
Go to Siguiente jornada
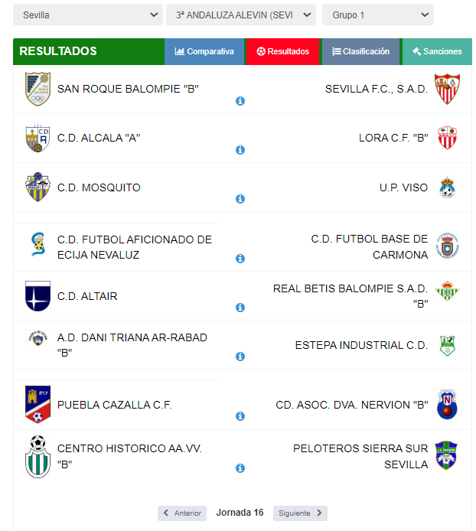coord(300,513)
